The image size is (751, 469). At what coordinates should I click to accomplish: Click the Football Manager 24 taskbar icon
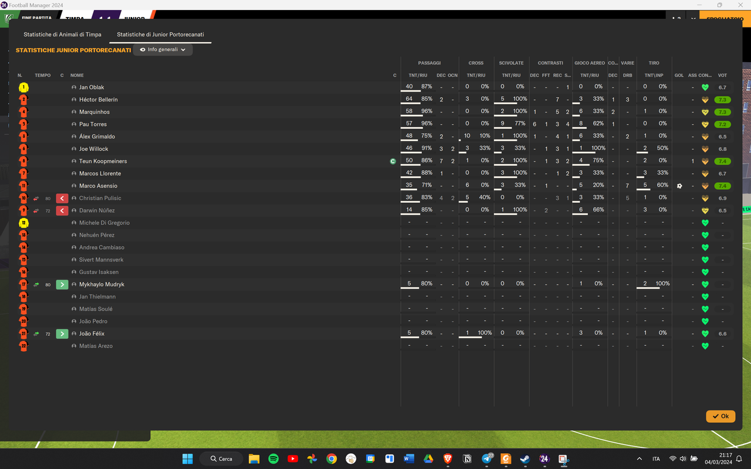point(544,458)
